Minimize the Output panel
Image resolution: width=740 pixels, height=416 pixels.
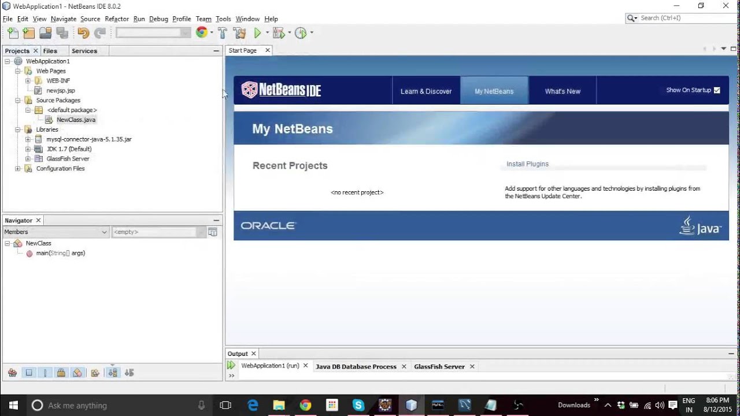(x=732, y=354)
